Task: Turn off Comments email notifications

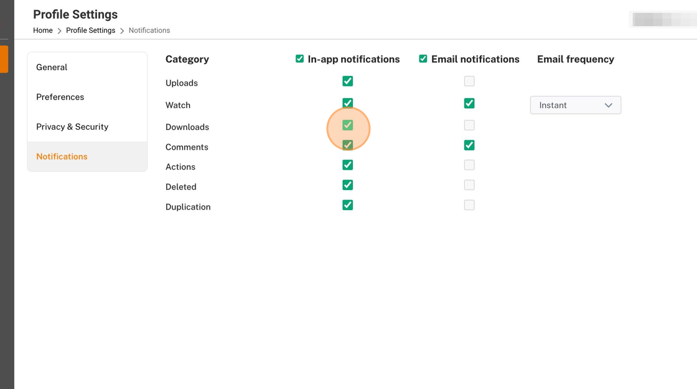Action: 469,145
